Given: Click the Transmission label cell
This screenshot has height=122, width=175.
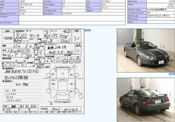Looking at the screenshot, I should click(52, 4).
